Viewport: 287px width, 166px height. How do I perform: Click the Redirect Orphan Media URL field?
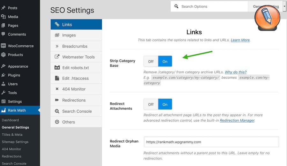point(211,142)
